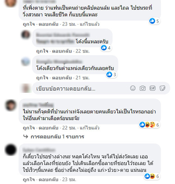175x184 pixels.
Task: Insert a GIF in reply box
Action: pyautogui.click(x=153, y=88)
